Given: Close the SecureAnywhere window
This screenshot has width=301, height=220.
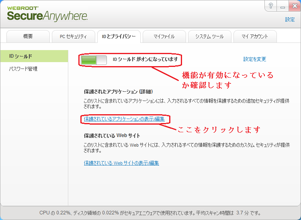Looking at the screenshot, I should (x=295, y=6).
